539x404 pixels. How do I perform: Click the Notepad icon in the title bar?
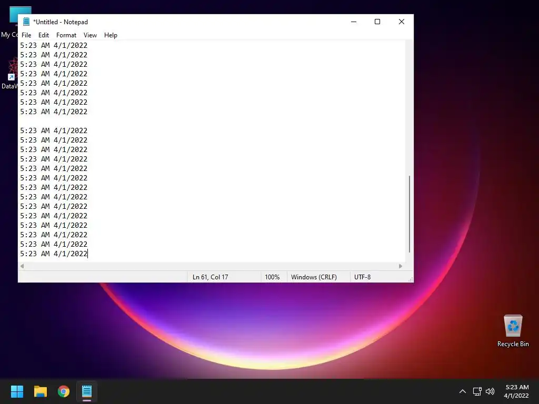click(26, 22)
